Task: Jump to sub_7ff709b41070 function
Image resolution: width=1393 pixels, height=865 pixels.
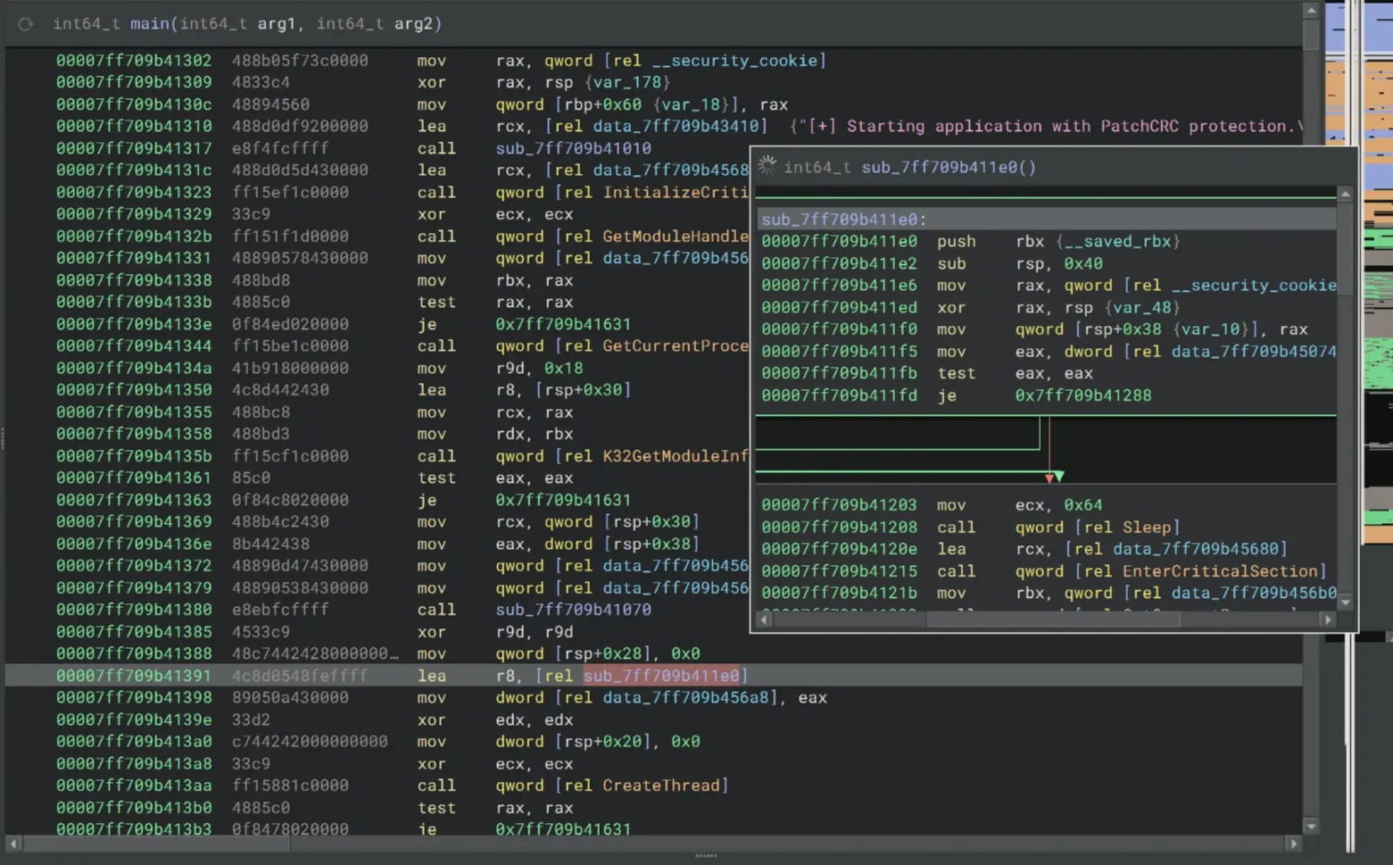Action: click(573, 610)
